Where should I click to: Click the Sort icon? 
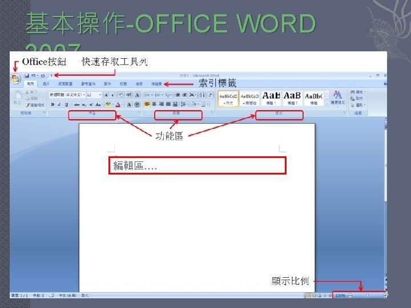tap(202, 95)
